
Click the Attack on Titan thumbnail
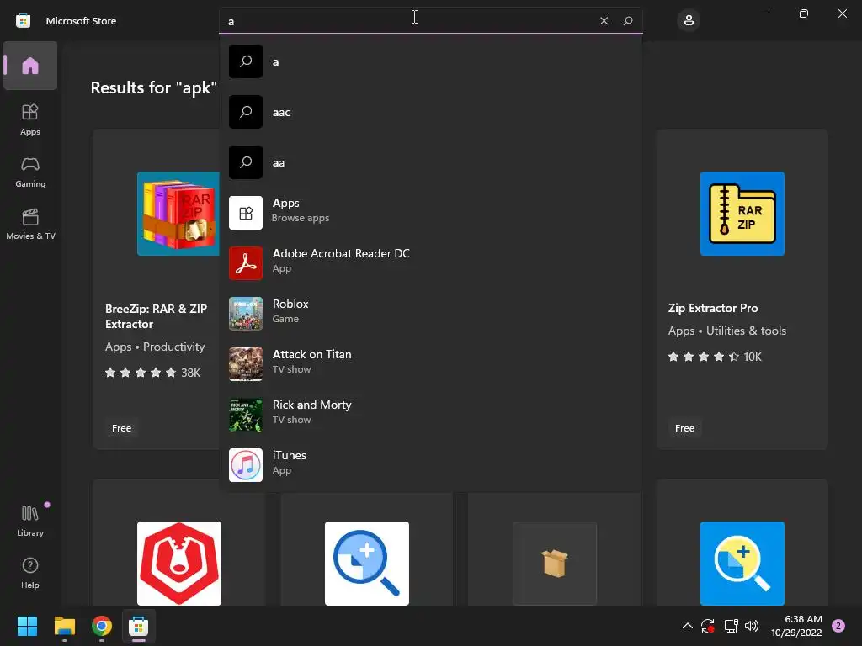(x=246, y=364)
